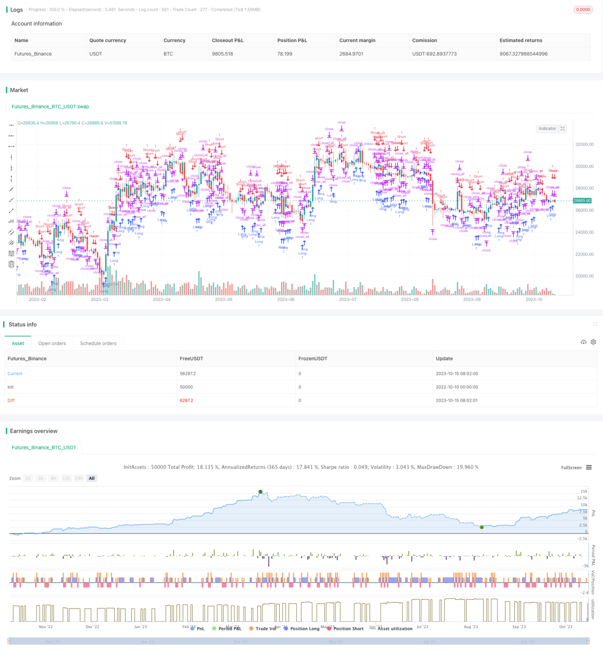Switch to the Schedule orders tab
This screenshot has height=655, width=603.
tap(98, 343)
